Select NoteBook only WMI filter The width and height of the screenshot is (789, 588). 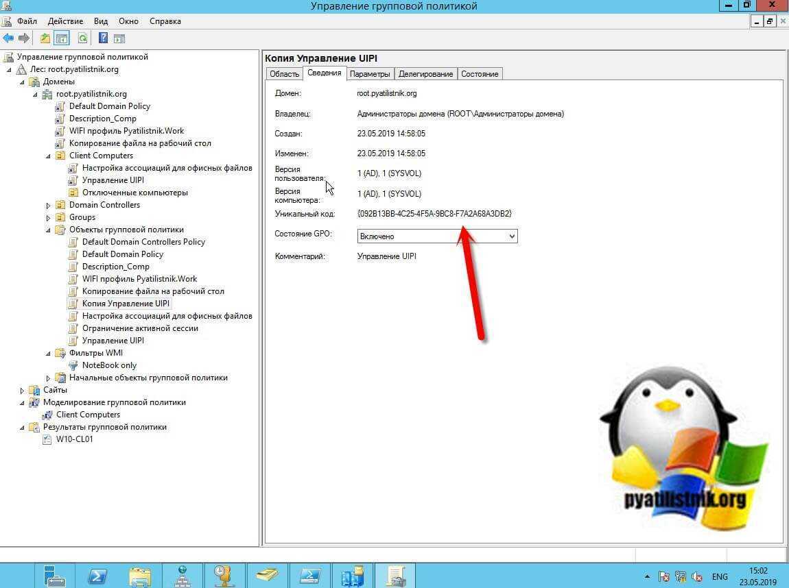(x=109, y=365)
